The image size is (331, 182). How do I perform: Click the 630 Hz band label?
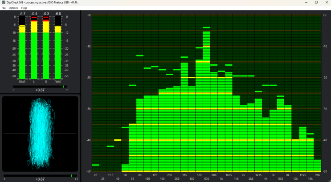pyautogui.click(x=206, y=179)
